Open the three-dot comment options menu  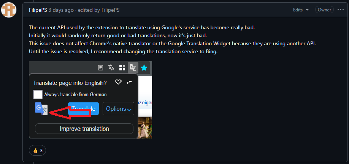(341, 10)
